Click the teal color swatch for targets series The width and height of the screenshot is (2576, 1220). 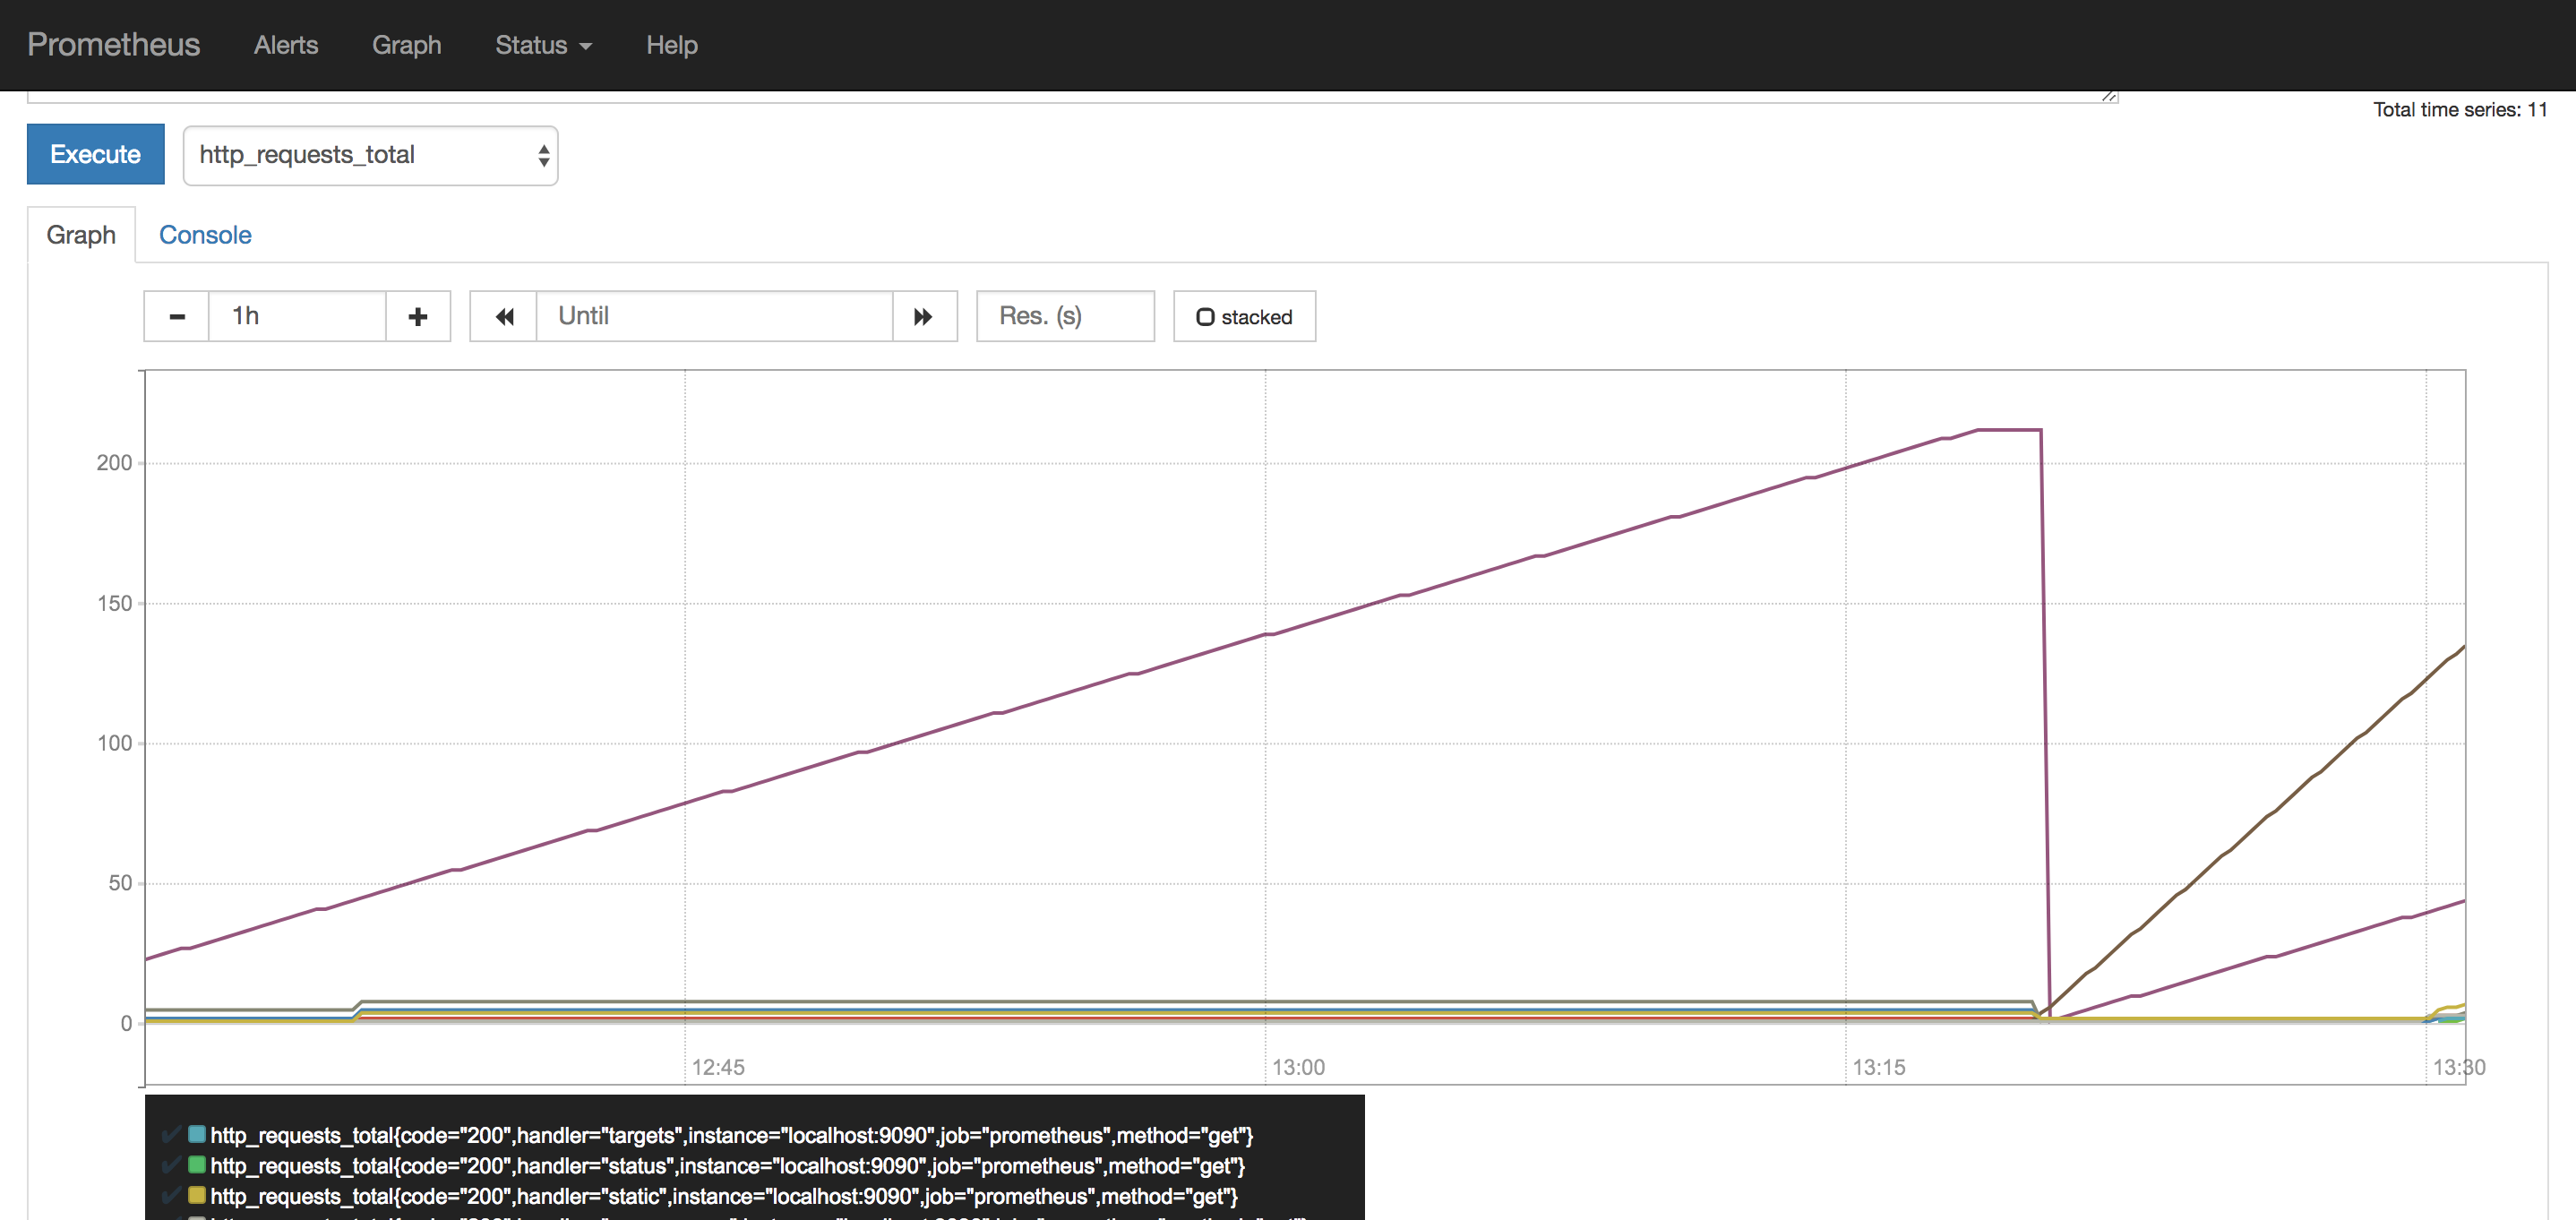pos(197,1134)
